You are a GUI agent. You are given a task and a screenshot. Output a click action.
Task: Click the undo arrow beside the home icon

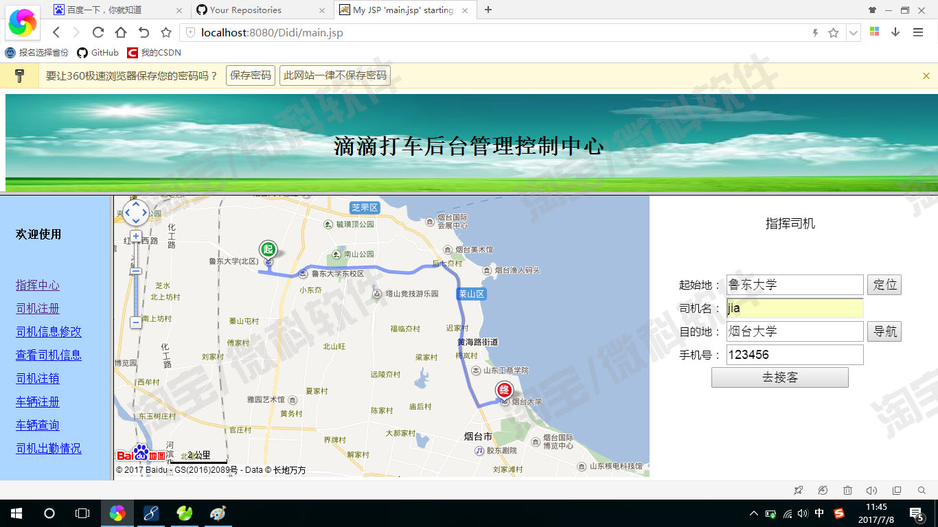click(144, 32)
